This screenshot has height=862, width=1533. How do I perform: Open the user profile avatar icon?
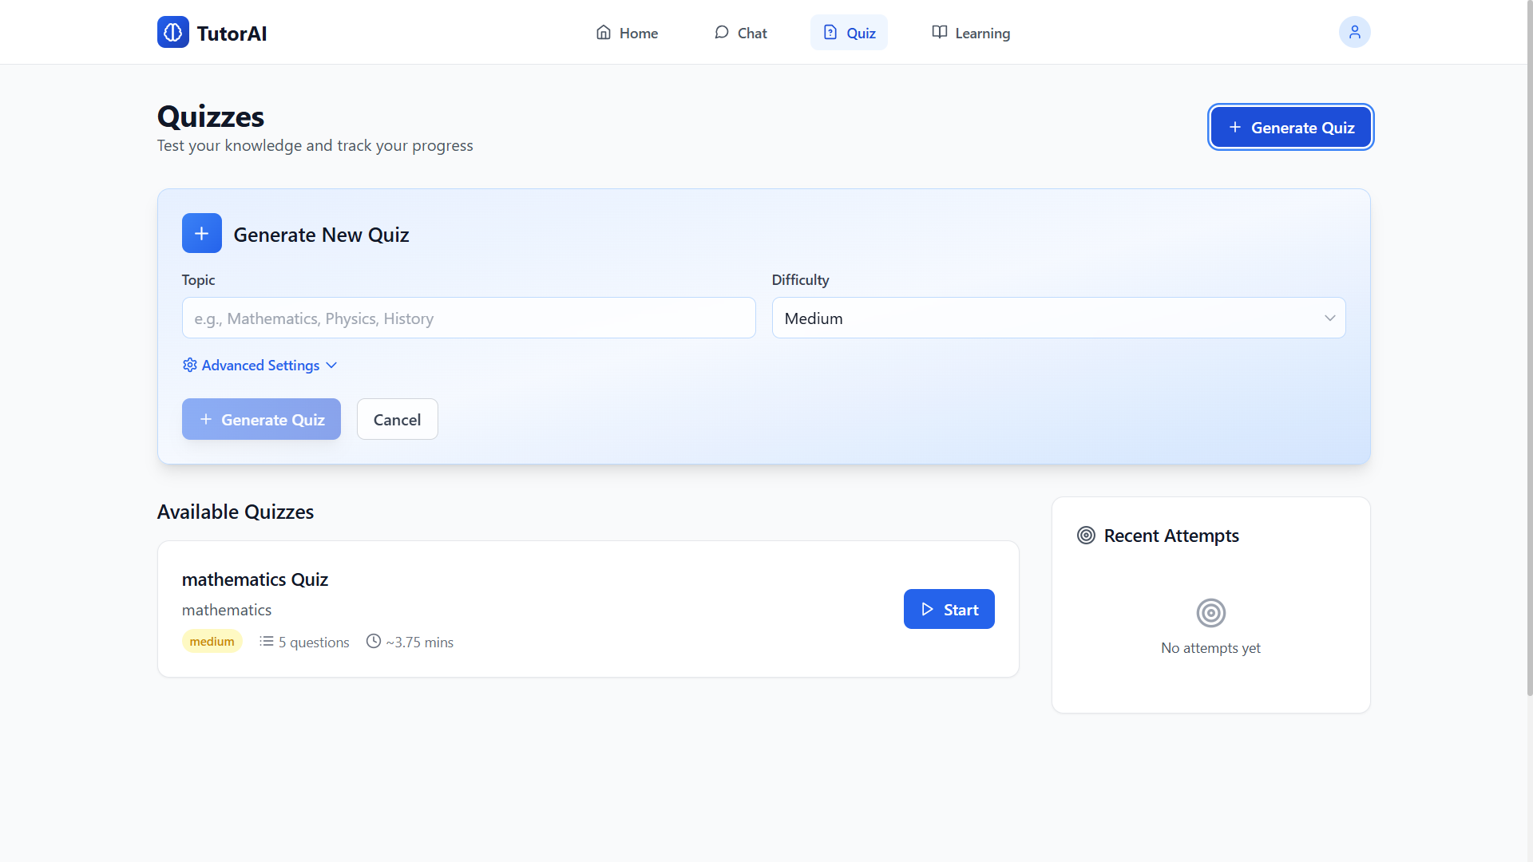pos(1354,33)
